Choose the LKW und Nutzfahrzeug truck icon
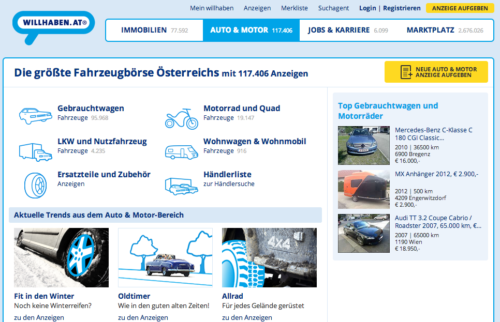The image size is (500, 322). (x=35, y=152)
